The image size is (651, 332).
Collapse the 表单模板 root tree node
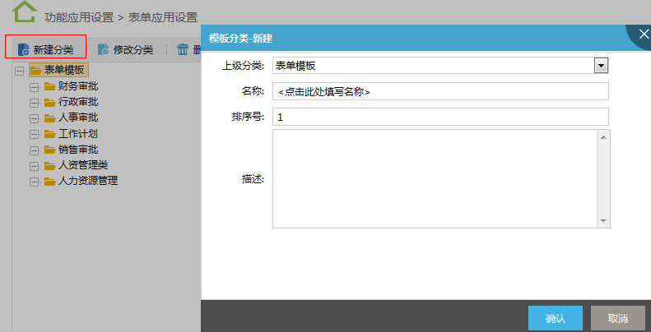click(x=19, y=71)
